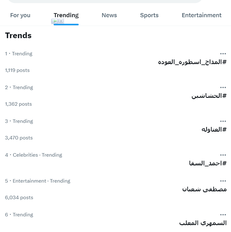231x232 pixels.
Task: Open the Entertainment tab
Action: pyautogui.click(x=202, y=15)
